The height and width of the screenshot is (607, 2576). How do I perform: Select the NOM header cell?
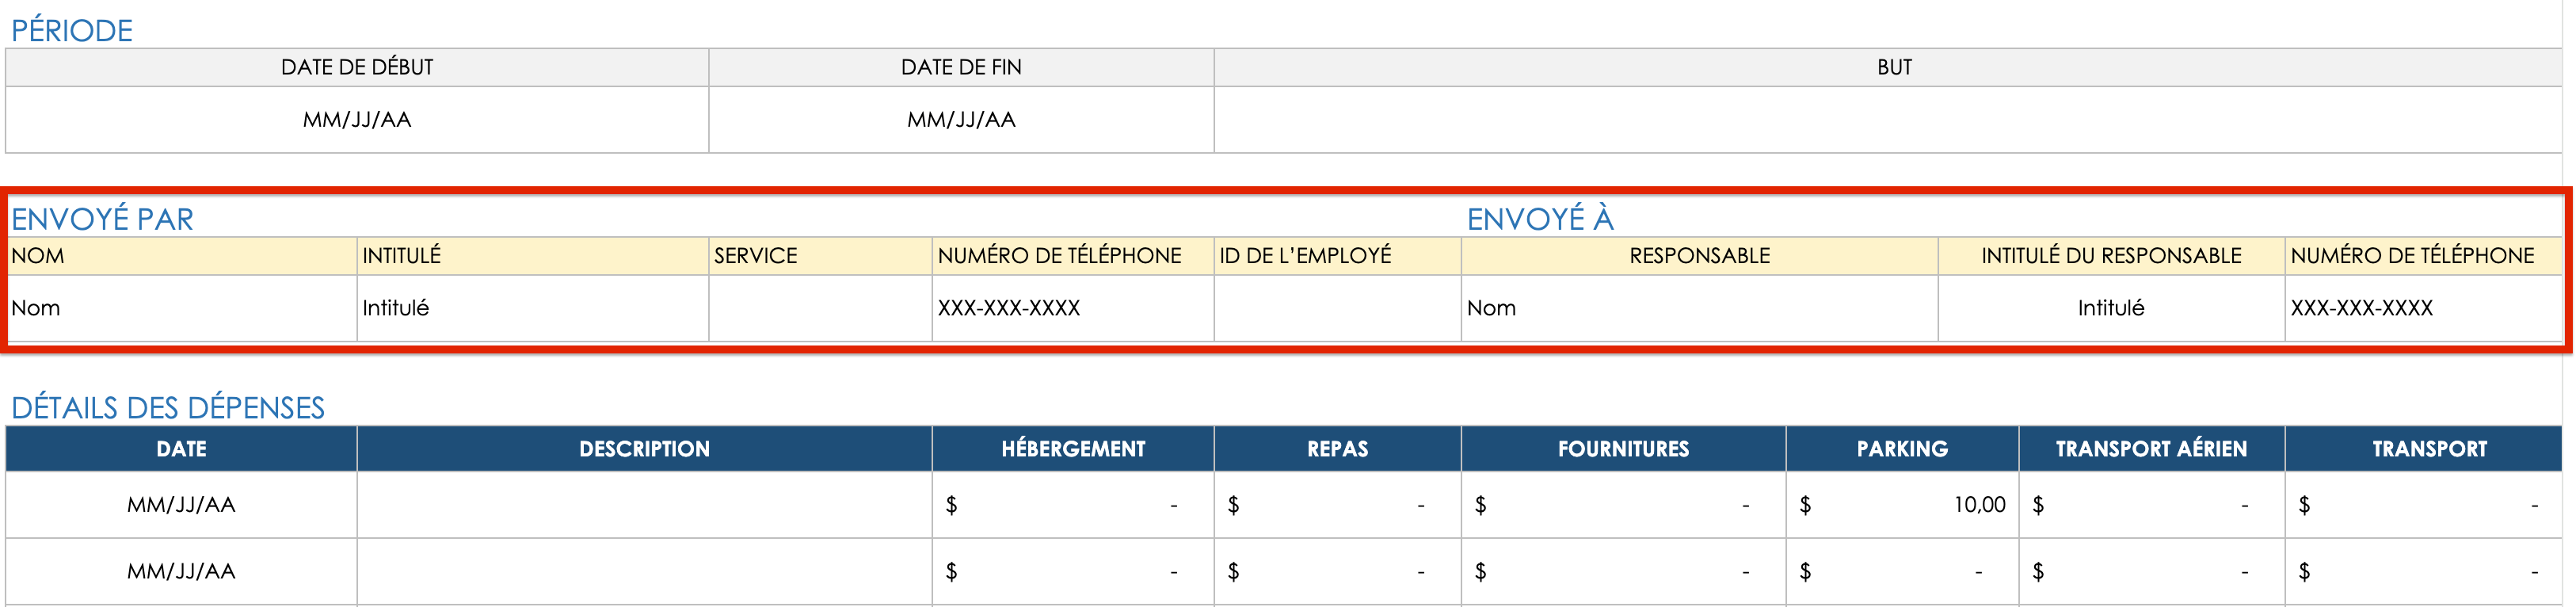[x=182, y=256]
